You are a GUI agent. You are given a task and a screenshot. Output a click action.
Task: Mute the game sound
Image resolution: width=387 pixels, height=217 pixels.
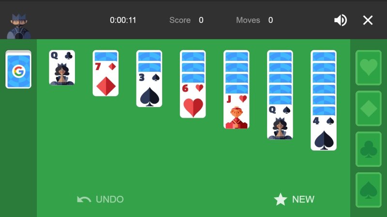[341, 20]
